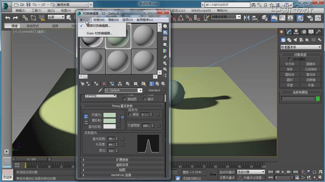The height and width of the screenshot is (182, 325).
Task: Click map button beside 高光级别
Action: coord(122,139)
